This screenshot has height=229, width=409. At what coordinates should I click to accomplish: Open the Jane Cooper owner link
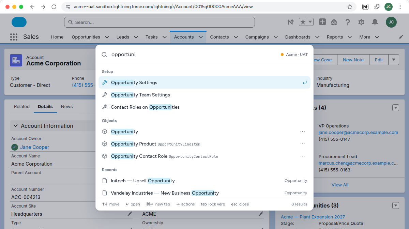point(34,147)
